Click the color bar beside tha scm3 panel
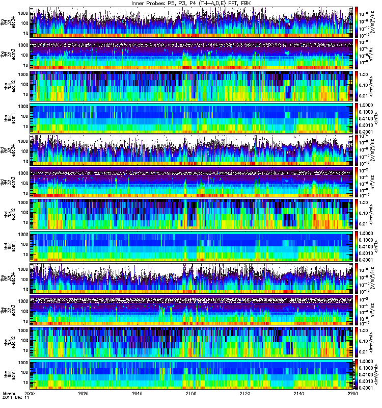382x408 pixels. tap(356, 55)
